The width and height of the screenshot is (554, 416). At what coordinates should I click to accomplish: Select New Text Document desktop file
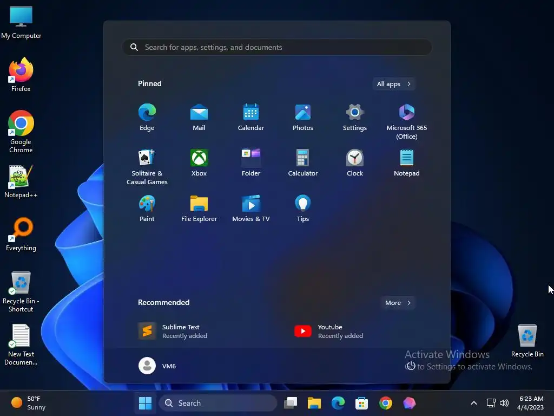[21, 344]
